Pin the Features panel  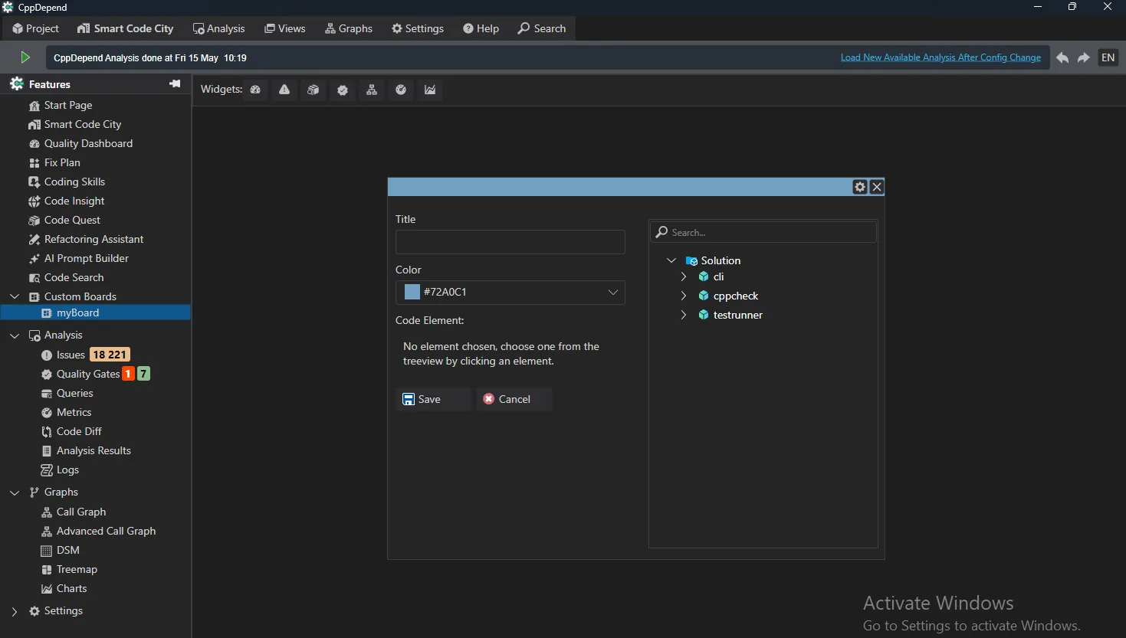pos(175,83)
